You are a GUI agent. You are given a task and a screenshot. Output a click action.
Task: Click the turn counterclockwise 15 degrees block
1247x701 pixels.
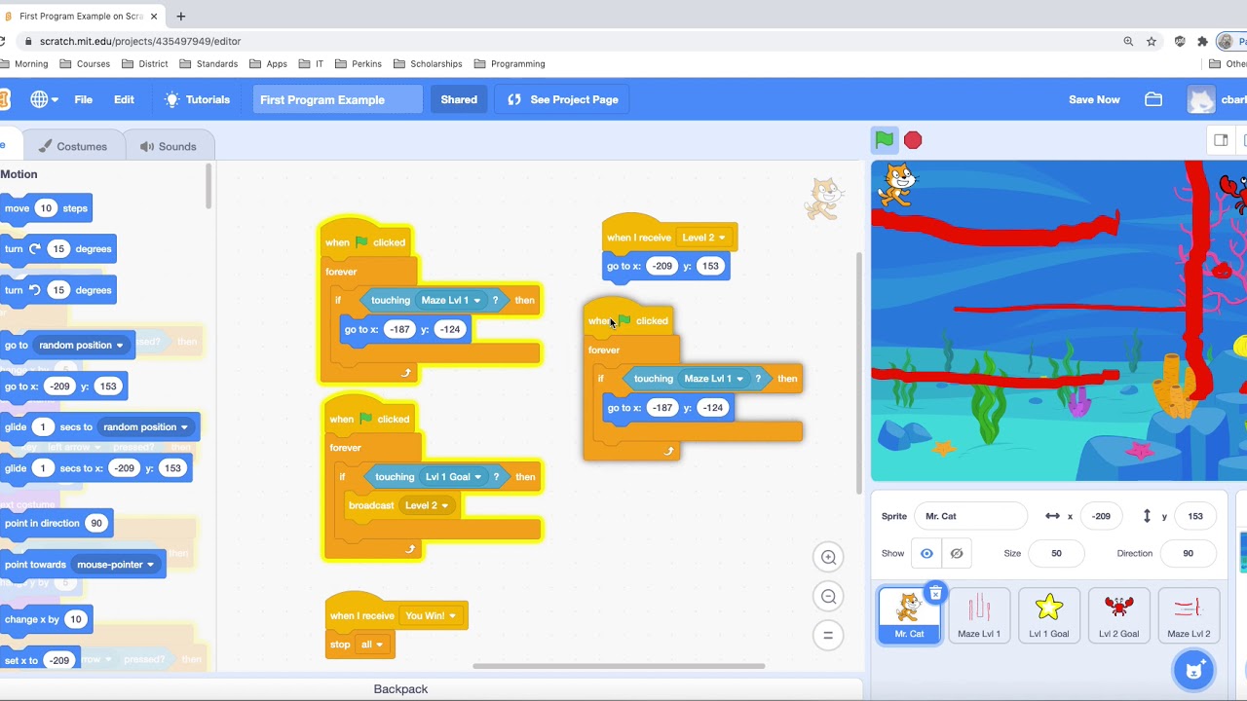pyautogui.click(x=56, y=290)
